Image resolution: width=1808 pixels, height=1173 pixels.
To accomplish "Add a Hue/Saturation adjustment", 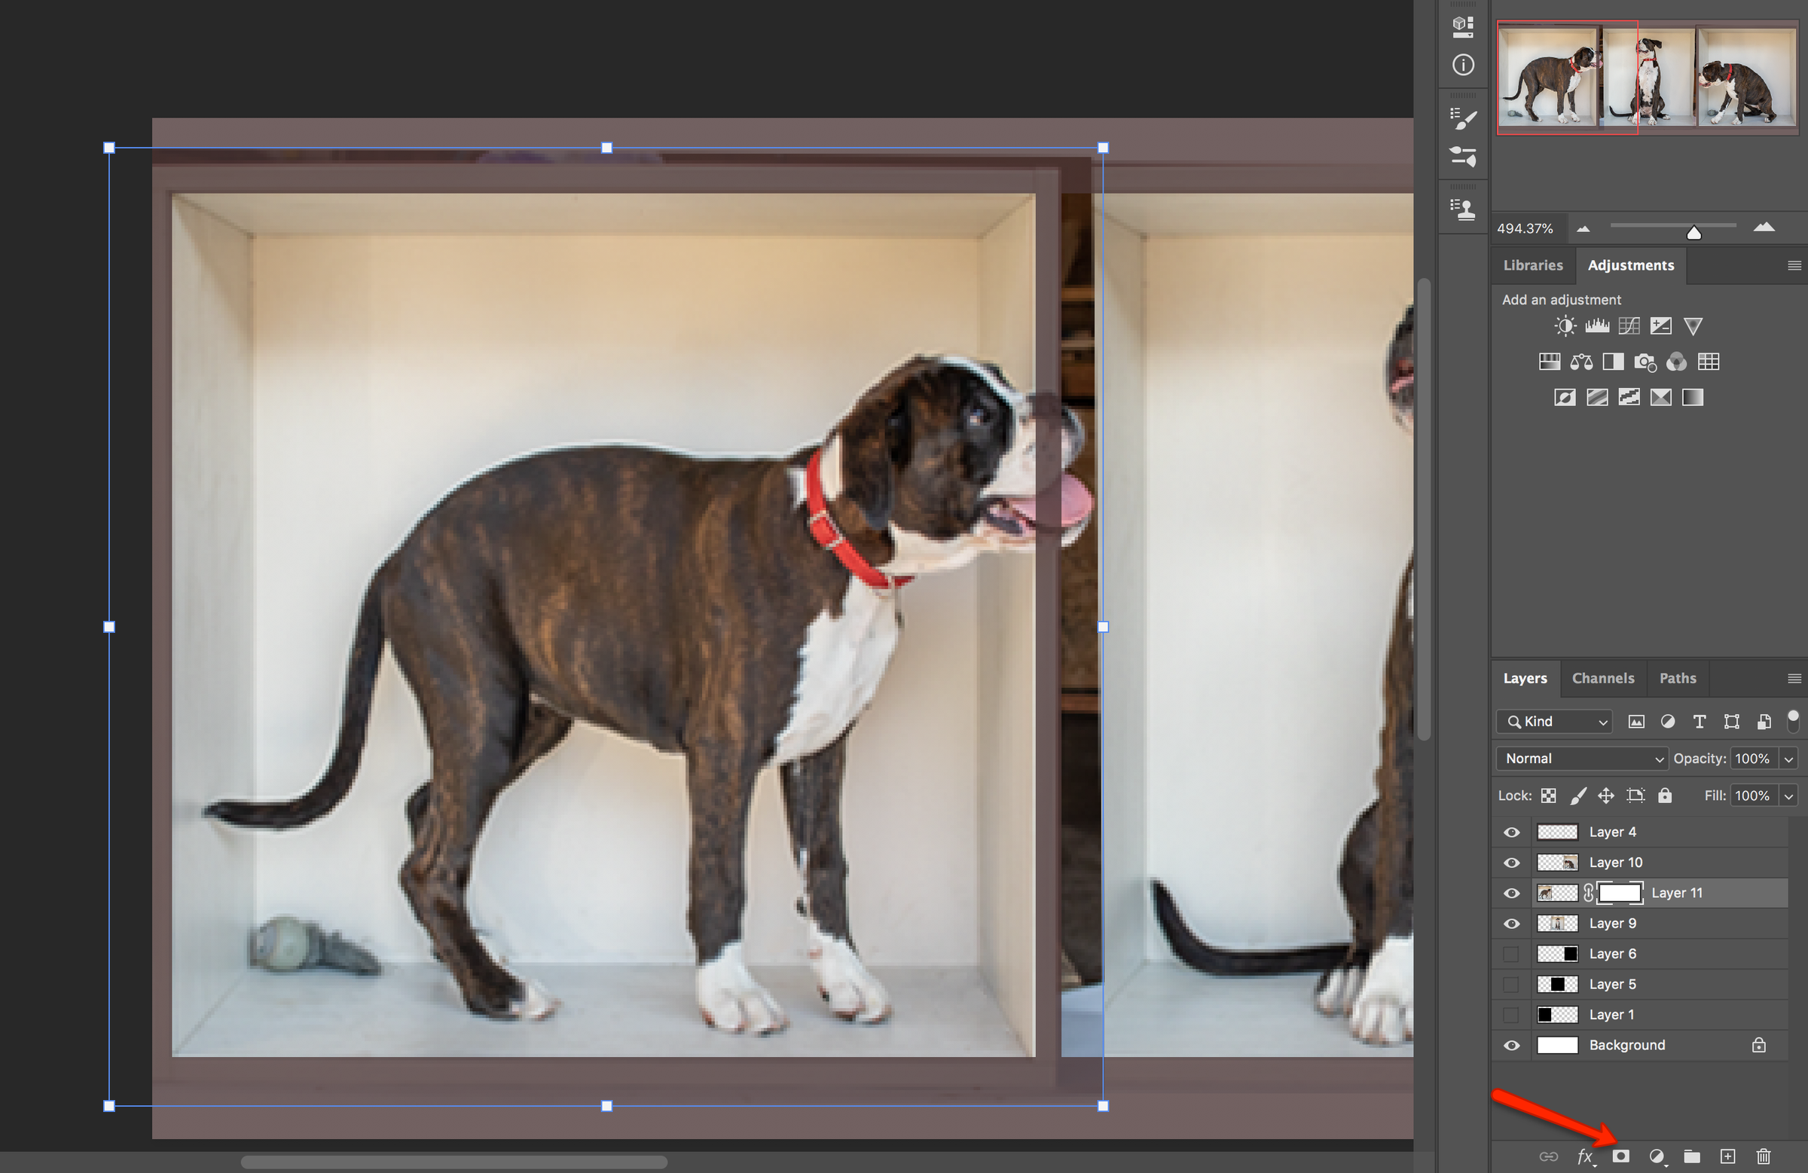I will pyautogui.click(x=1550, y=362).
